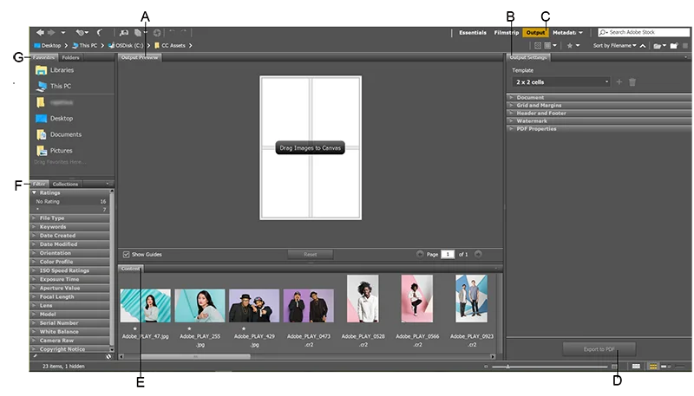The height and width of the screenshot is (396, 694).
Task: Expand the File Type filter
Action: pyautogui.click(x=70, y=218)
